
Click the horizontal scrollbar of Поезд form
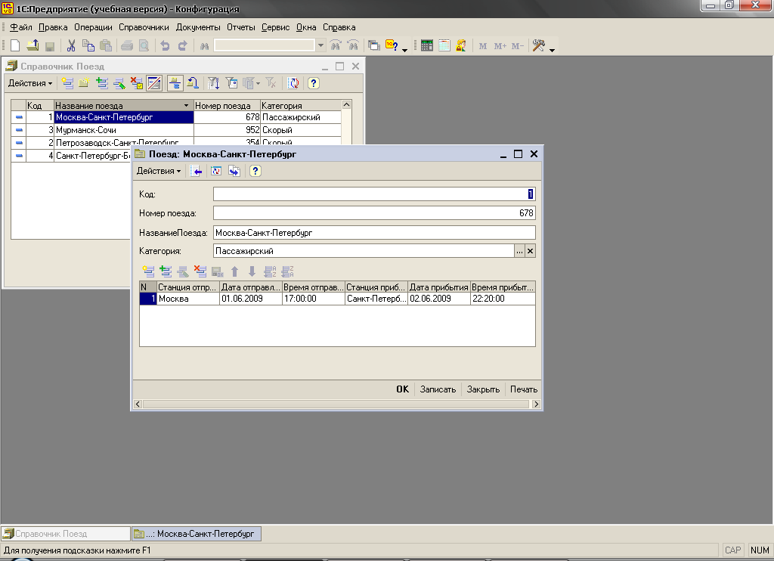(336, 404)
